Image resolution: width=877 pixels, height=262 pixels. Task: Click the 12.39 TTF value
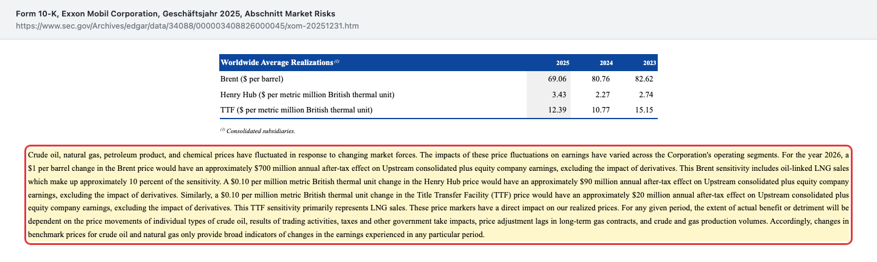click(557, 109)
